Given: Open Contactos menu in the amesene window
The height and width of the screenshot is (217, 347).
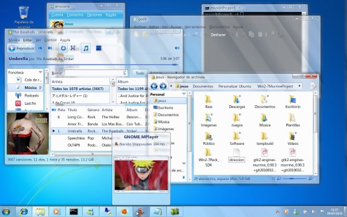Looking at the screenshot, I should [75, 15].
